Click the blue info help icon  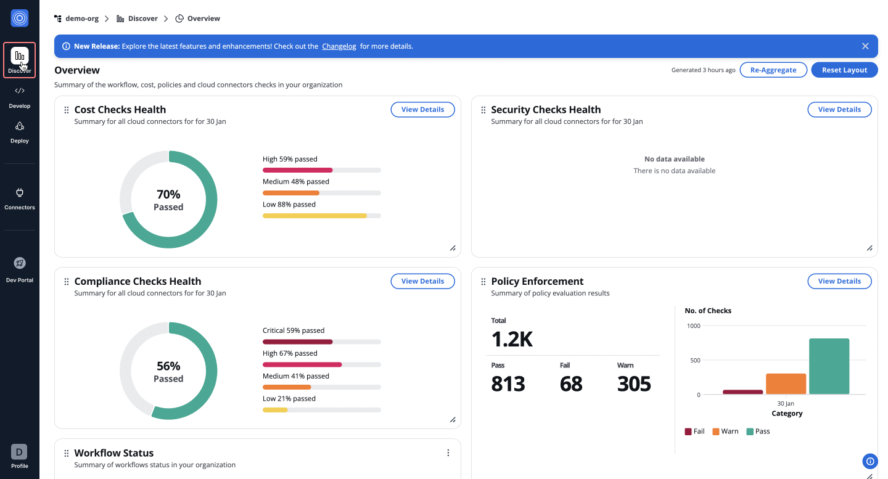pos(870,461)
